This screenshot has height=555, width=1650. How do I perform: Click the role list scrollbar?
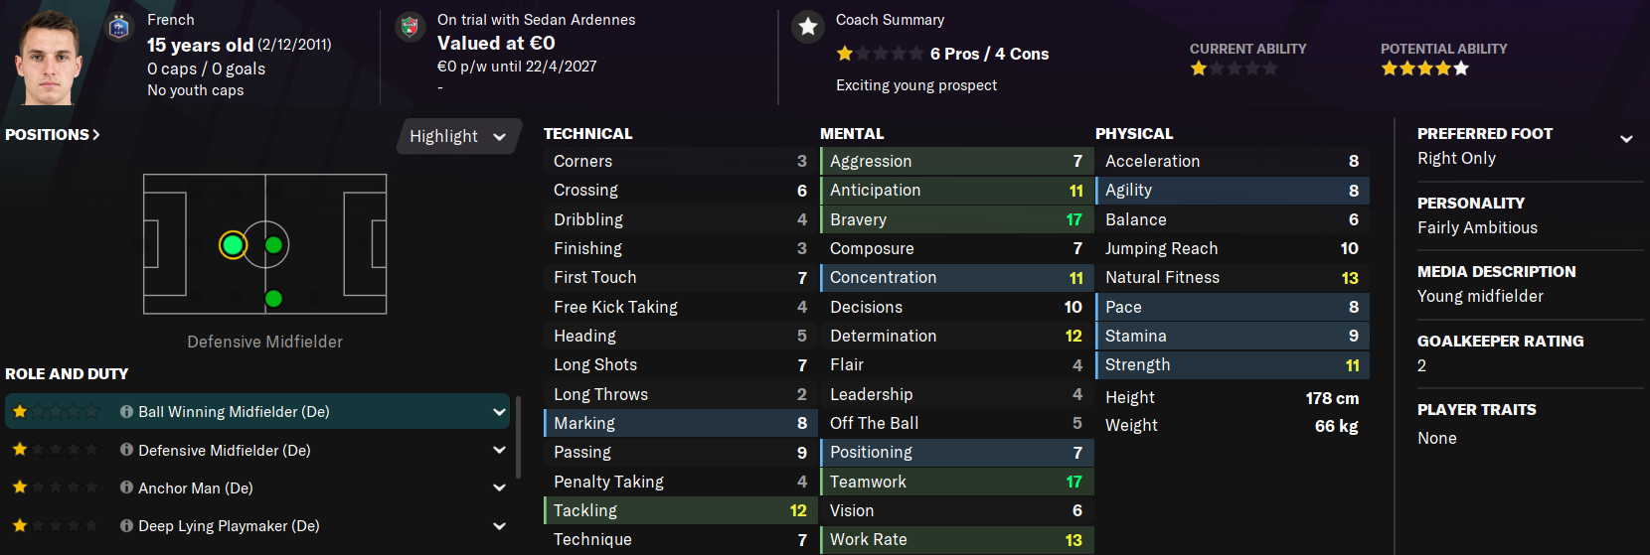click(x=518, y=437)
